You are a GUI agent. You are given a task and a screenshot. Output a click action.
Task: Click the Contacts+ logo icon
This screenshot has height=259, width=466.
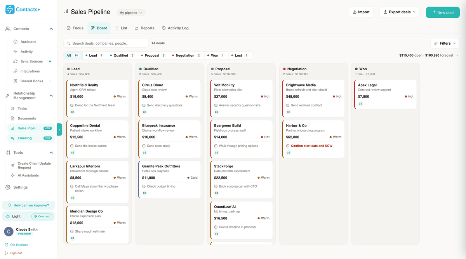point(10,9)
